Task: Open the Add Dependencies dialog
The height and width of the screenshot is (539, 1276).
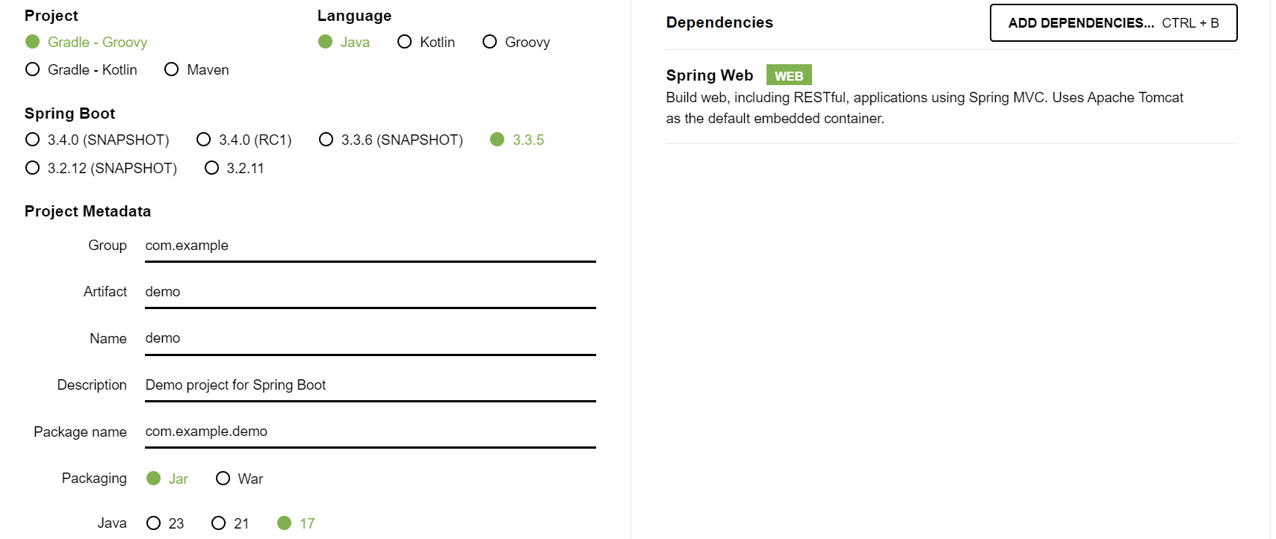Action: (x=1112, y=22)
